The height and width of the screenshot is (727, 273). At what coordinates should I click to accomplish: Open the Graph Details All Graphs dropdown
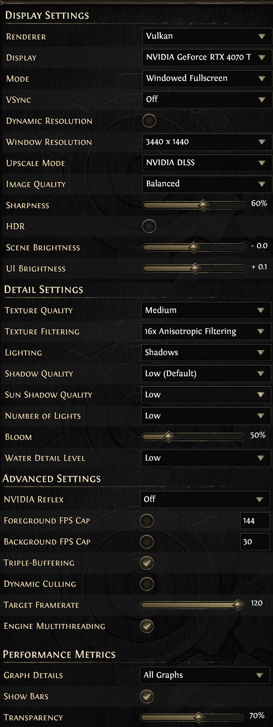tap(205, 675)
